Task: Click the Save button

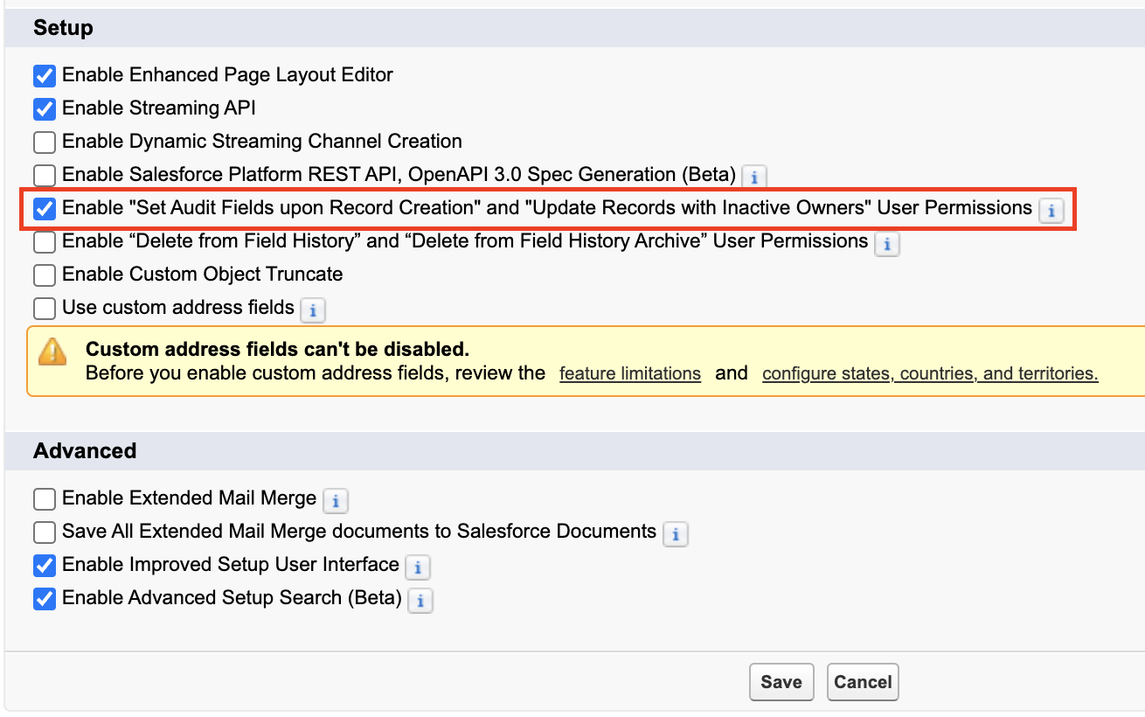Action: pos(781,682)
